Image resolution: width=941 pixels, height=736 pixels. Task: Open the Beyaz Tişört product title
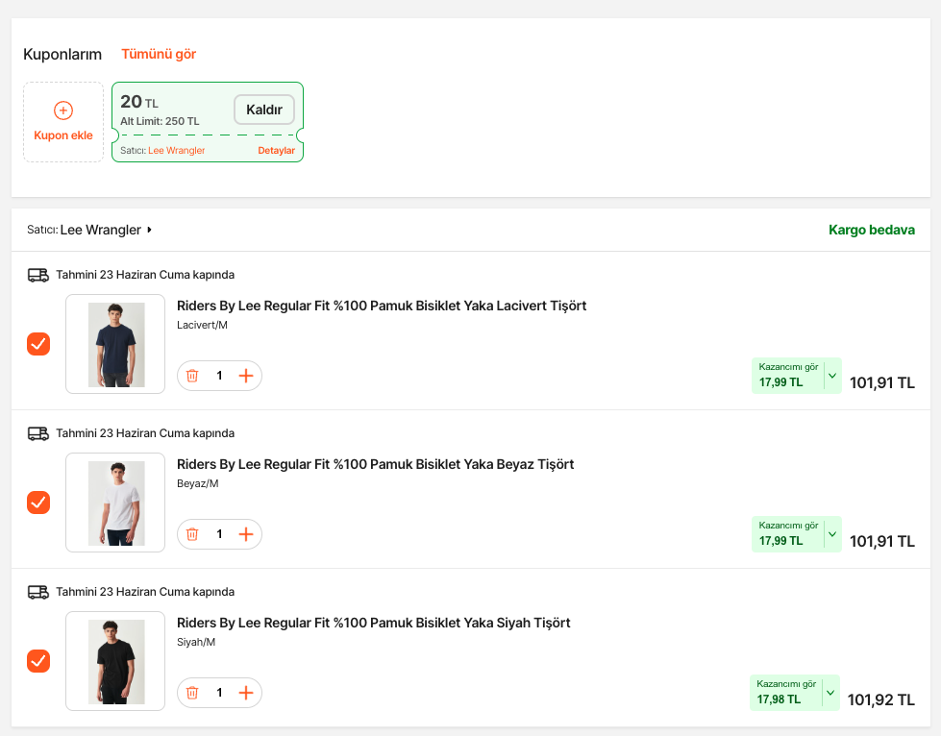376,464
